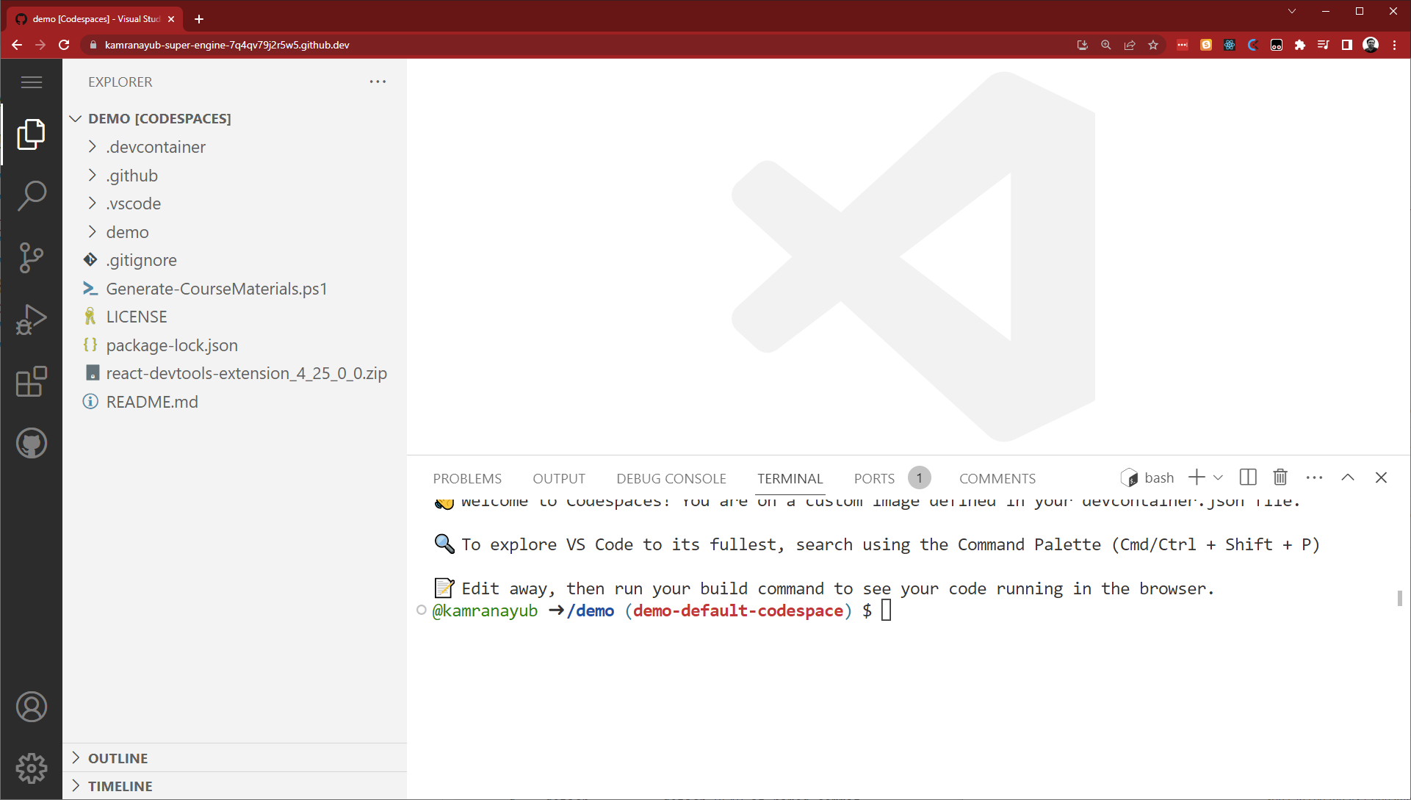
Task: Expand the .devcontainer folder
Action: pos(155,147)
